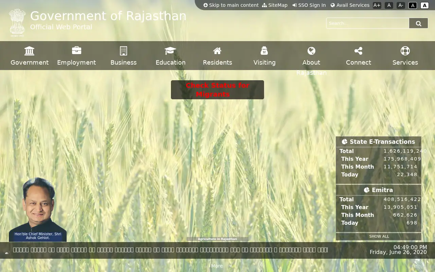Expand the double chevron beside More
Image resolution: width=435 pixels, height=272 pixels.
coord(231,266)
